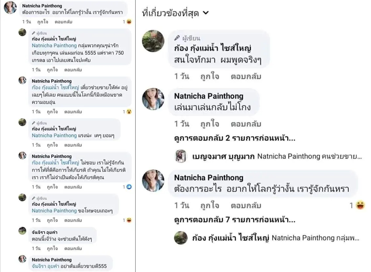The width and height of the screenshot is (371, 272).
Task: Click จันจิรา อุยคำ mention in 'อย่าดันเดี๋ยวขายดี555' reply
Action: pyautogui.click(x=45, y=266)
